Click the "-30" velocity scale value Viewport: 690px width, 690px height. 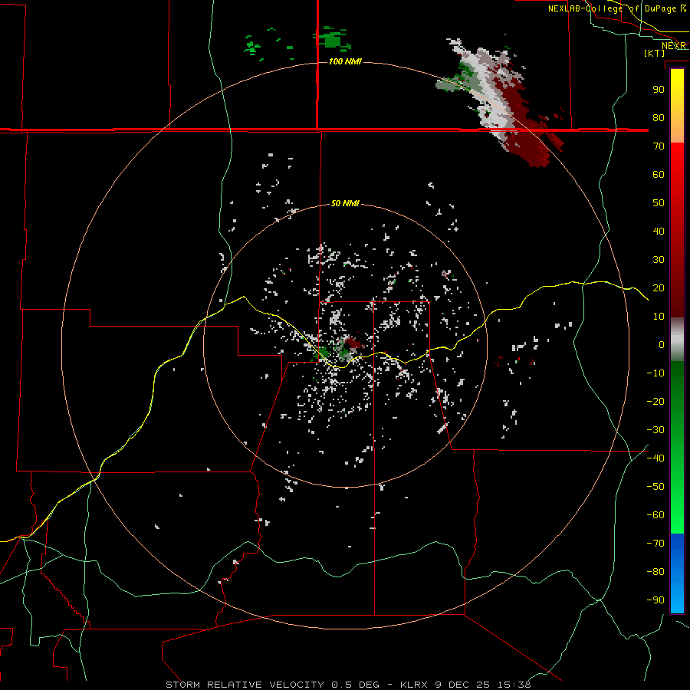[x=655, y=430]
